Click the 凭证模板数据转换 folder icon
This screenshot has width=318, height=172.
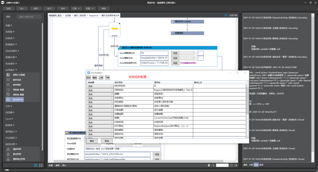point(67,133)
